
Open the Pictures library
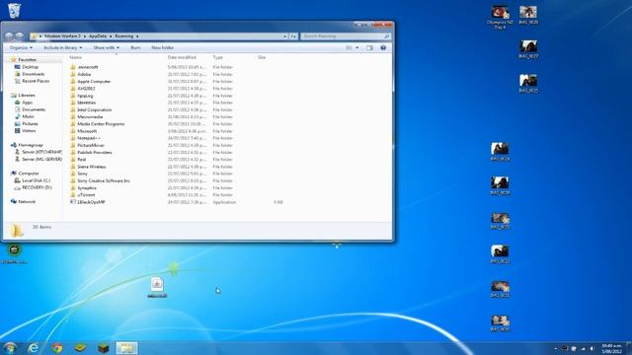[x=30, y=124]
